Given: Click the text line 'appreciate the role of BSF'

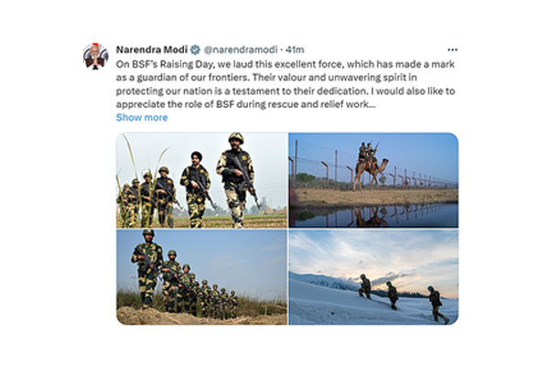Looking at the screenshot, I should pos(245,104).
